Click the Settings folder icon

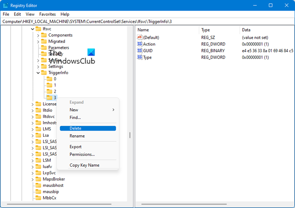pos(44,67)
